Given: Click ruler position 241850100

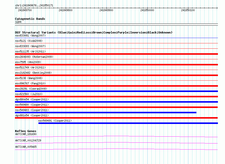Looking at the screenshot, I should point(188,10).
